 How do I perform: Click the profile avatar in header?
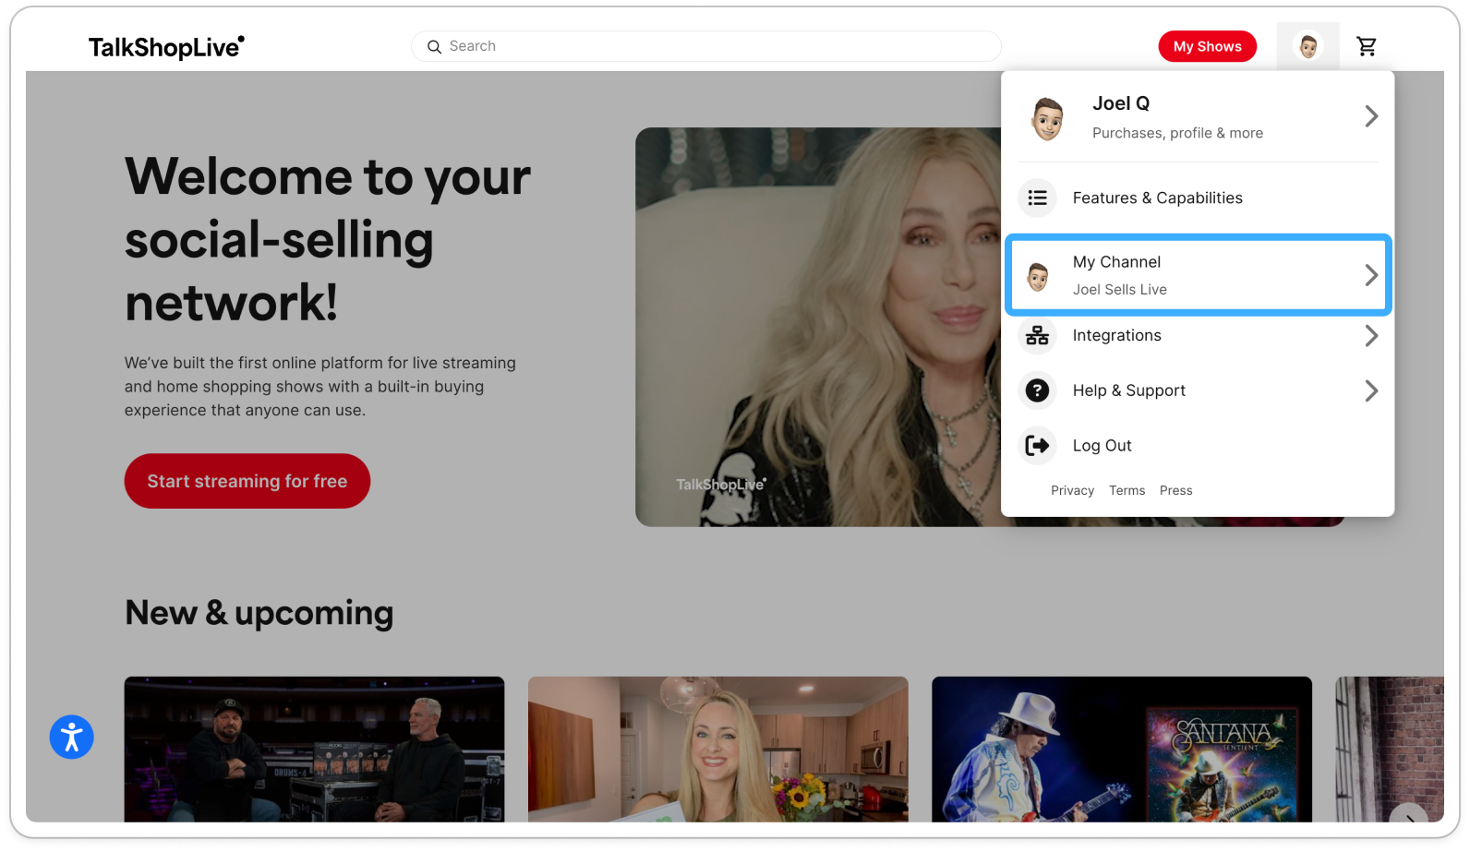[1307, 46]
